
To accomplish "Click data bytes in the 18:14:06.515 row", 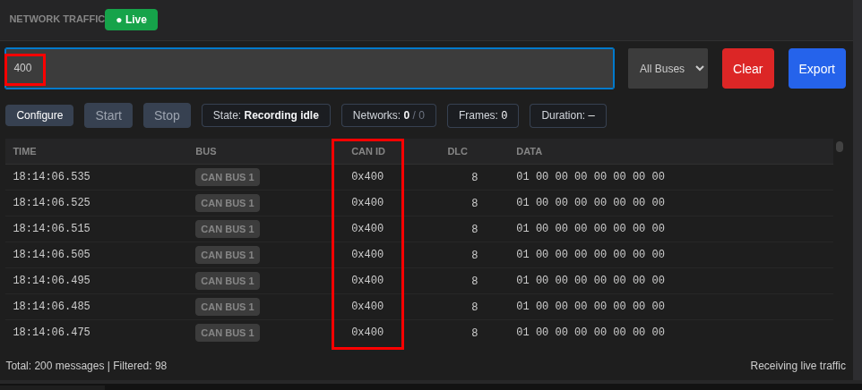I will point(590,228).
